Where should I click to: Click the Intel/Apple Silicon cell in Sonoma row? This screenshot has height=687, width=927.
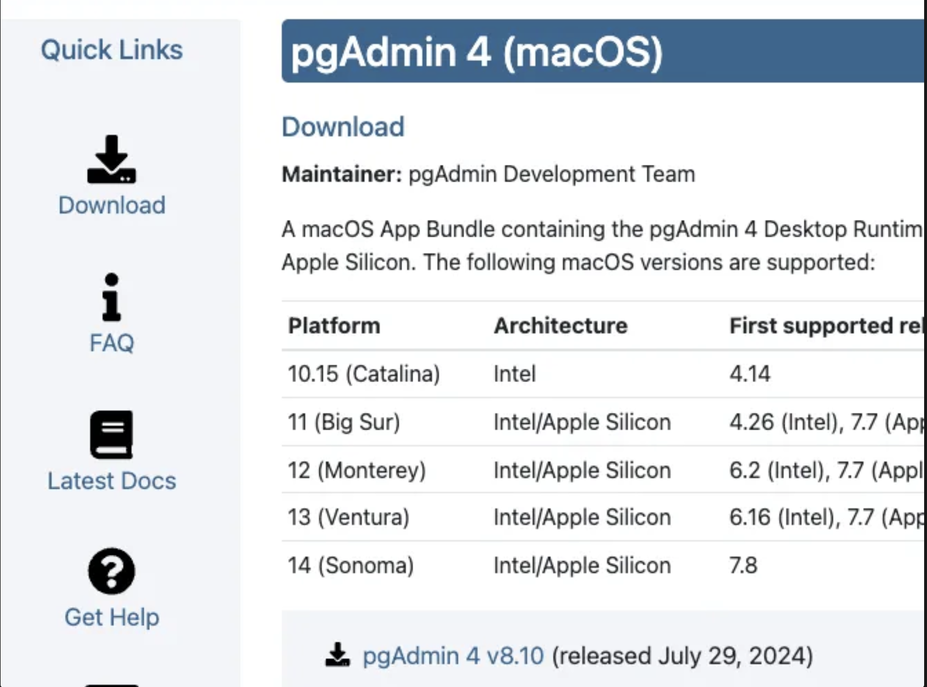582,566
